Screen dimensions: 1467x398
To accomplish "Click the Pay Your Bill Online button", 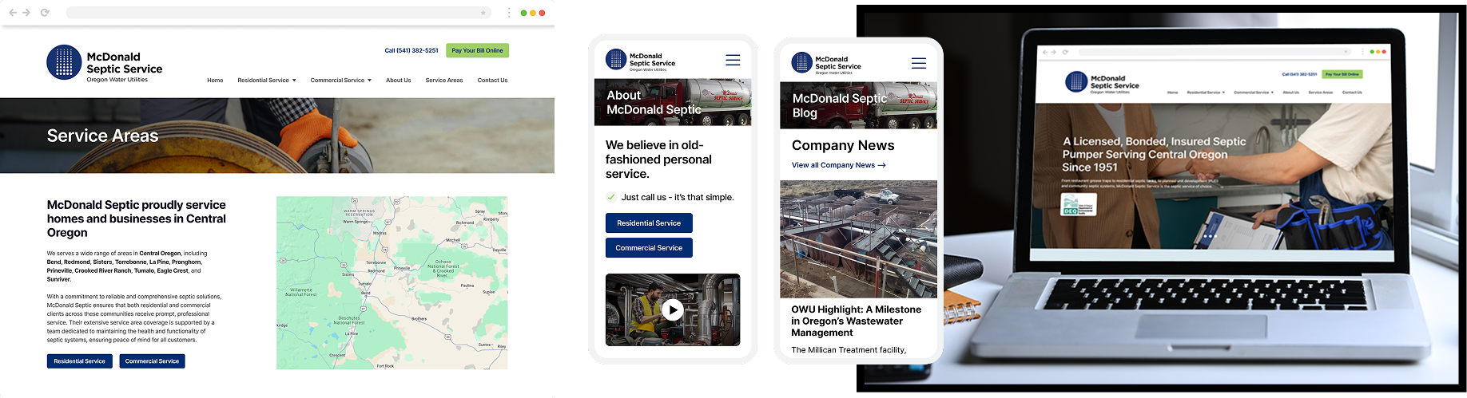I will (x=477, y=50).
